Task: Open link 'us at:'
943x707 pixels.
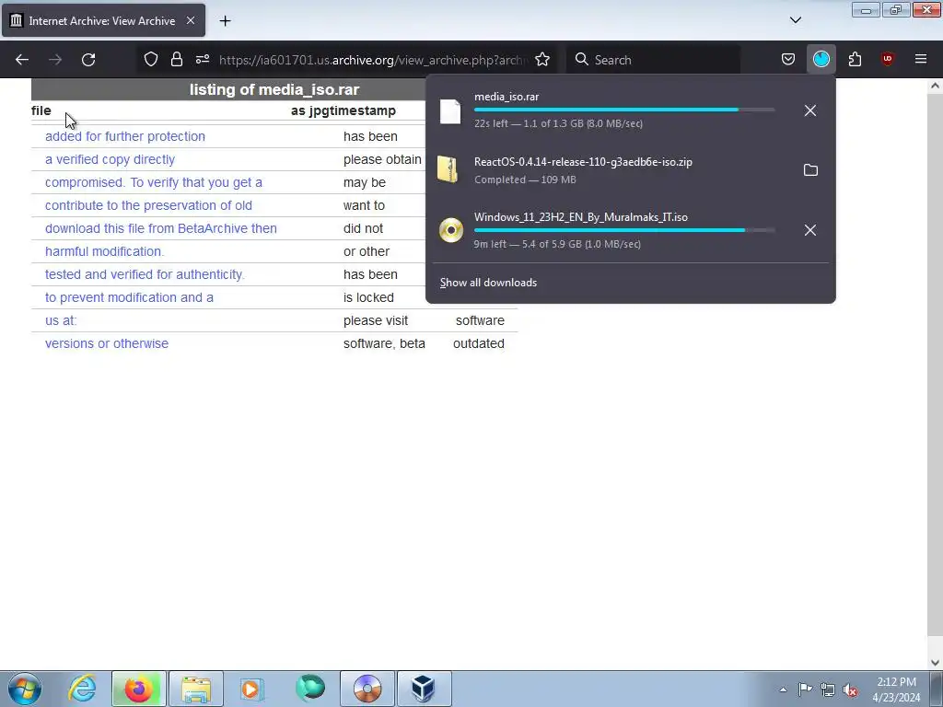Action: click(x=61, y=320)
